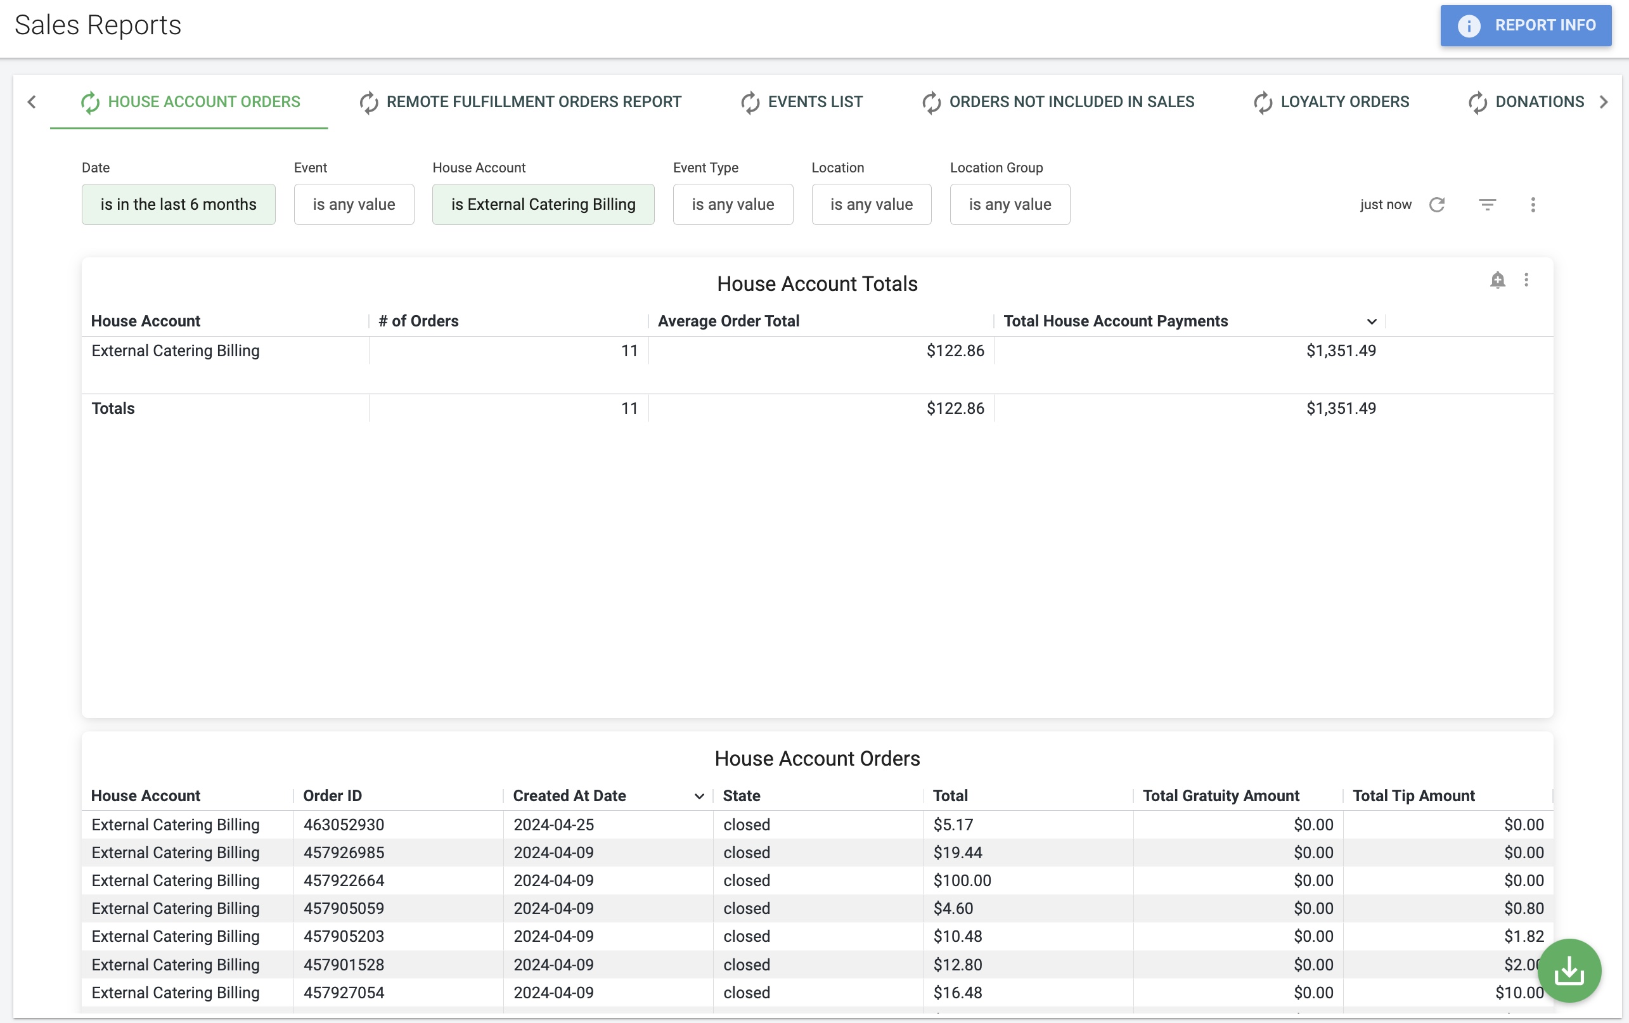Open the Location Group filter dropdown
This screenshot has height=1023, width=1629.
[1010, 204]
